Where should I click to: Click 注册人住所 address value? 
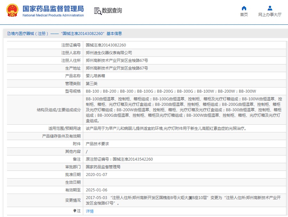click(x=117, y=61)
